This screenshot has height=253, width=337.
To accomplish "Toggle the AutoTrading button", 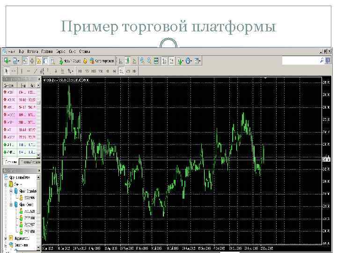I will click(102, 61).
